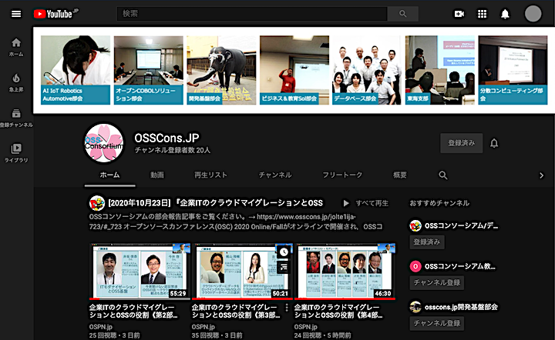Switch to the 概要 tab
This screenshot has width=555, height=340.
pyautogui.click(x=400, y=175)
